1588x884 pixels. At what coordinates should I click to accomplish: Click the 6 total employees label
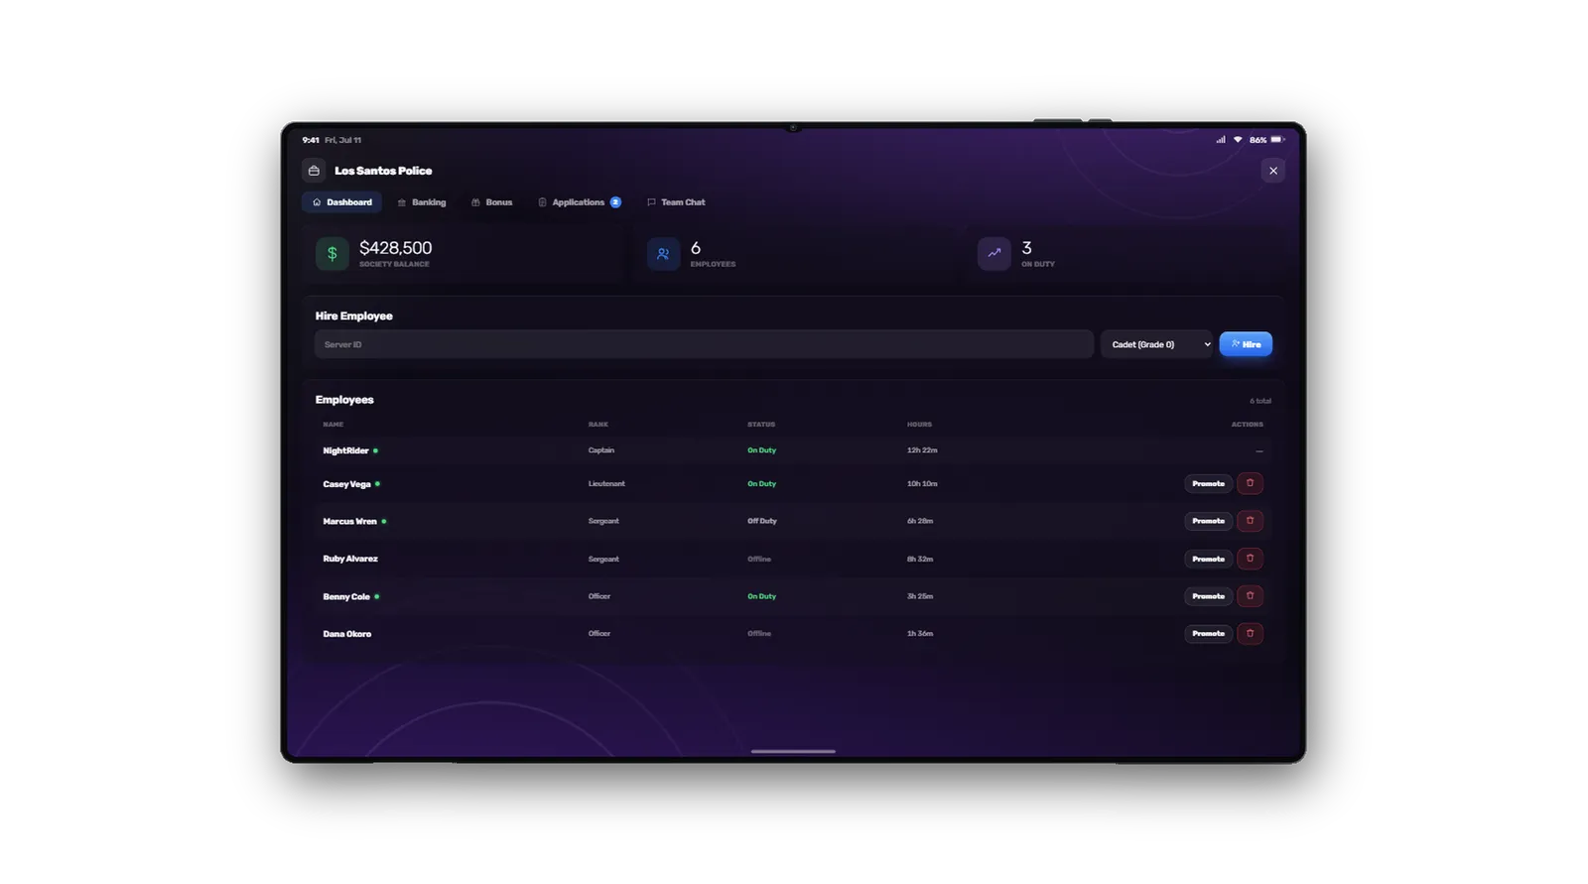(x=1260, y=401)
